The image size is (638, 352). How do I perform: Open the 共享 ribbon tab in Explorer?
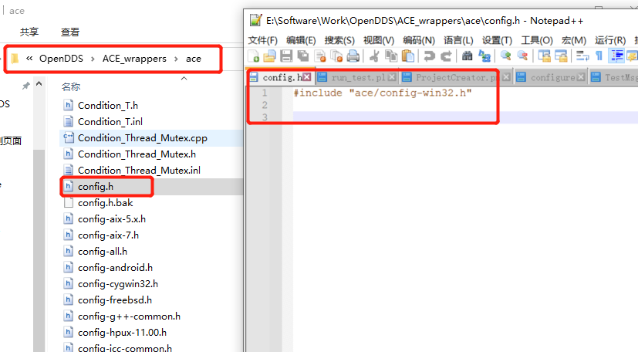coord(29,32)
